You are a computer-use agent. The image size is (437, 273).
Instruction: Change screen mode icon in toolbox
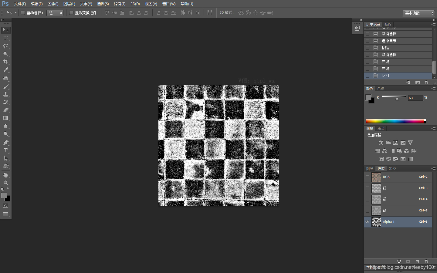click(x=6, y=214)
